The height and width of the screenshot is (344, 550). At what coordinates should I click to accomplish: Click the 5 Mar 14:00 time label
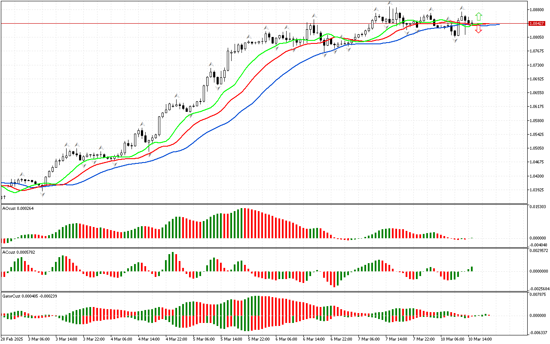click(x=232, y=339)
